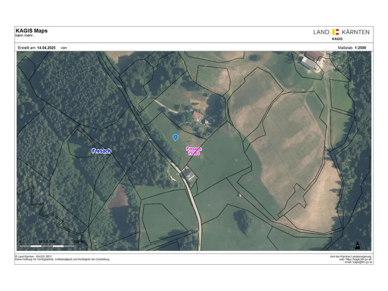This screenshot has width=388, height=291.
Task: Click the blue Fresach place name label
Action: (x=101, y=151)
